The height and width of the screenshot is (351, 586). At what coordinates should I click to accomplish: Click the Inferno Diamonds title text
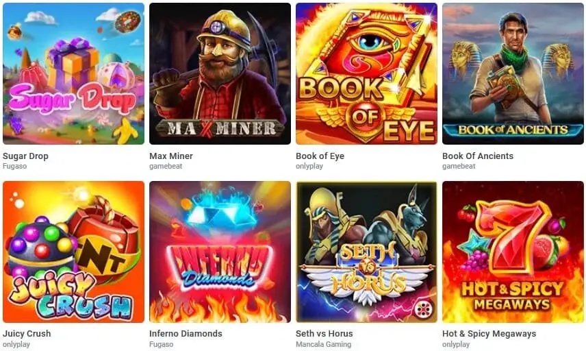tap(186, 333)
